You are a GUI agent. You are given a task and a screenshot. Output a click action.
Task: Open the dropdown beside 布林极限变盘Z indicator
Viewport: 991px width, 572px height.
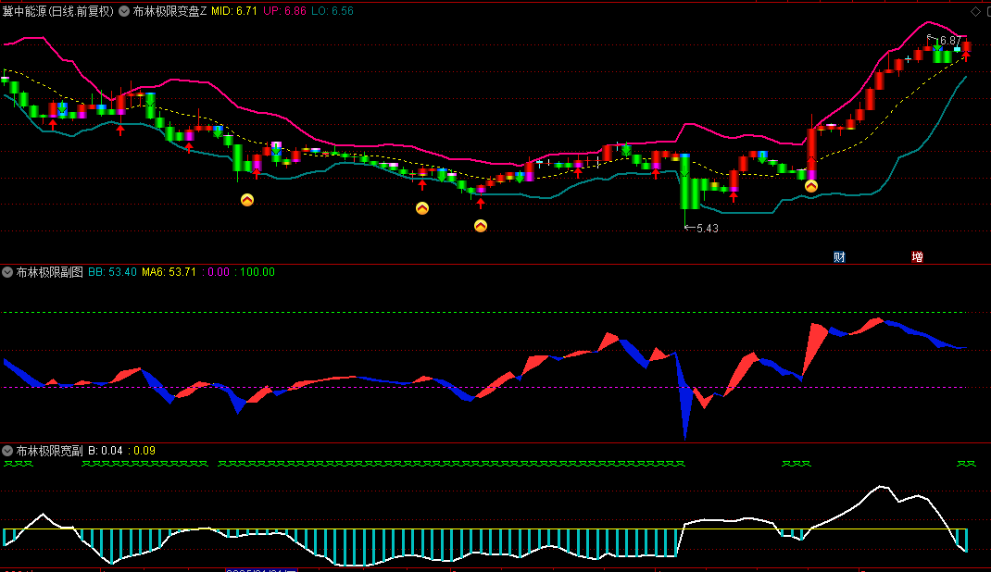click(124, 11)
